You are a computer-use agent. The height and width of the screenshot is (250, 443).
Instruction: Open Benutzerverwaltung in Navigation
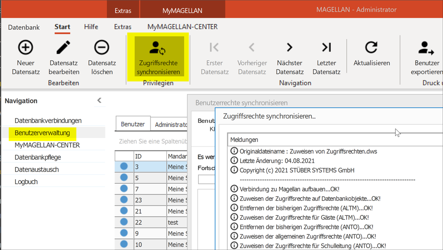pos(42,133)
